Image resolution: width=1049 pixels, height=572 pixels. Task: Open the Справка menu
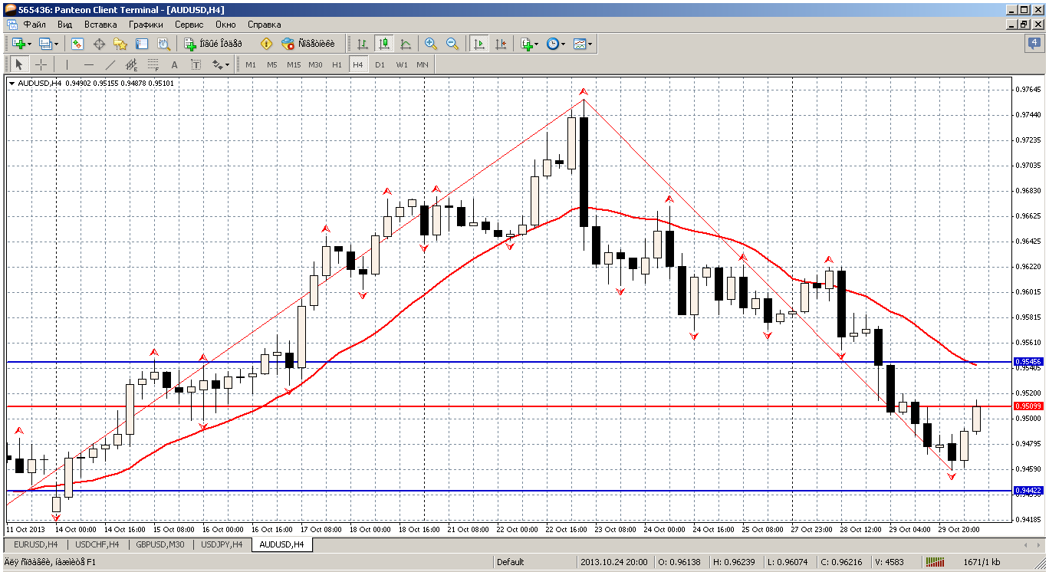pyautogui.click(x=264, y=25)
